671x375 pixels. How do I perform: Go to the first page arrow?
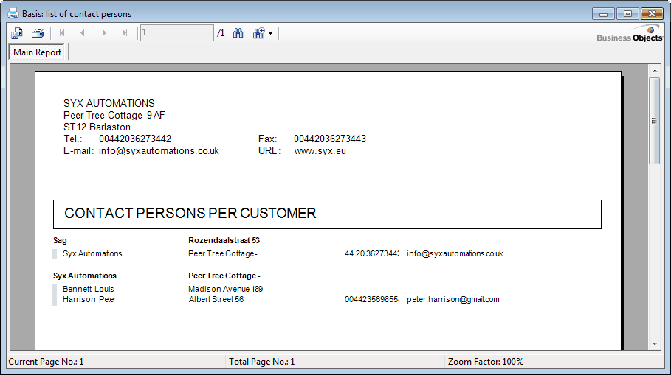pyautogui.click(x=62, y=33)
